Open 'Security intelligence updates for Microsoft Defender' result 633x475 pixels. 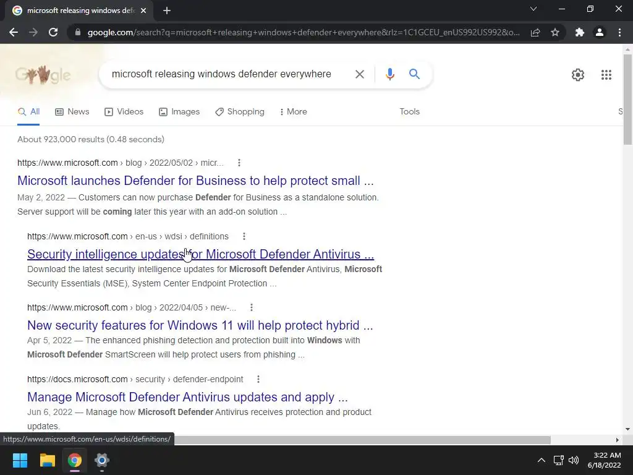[201, 254]
